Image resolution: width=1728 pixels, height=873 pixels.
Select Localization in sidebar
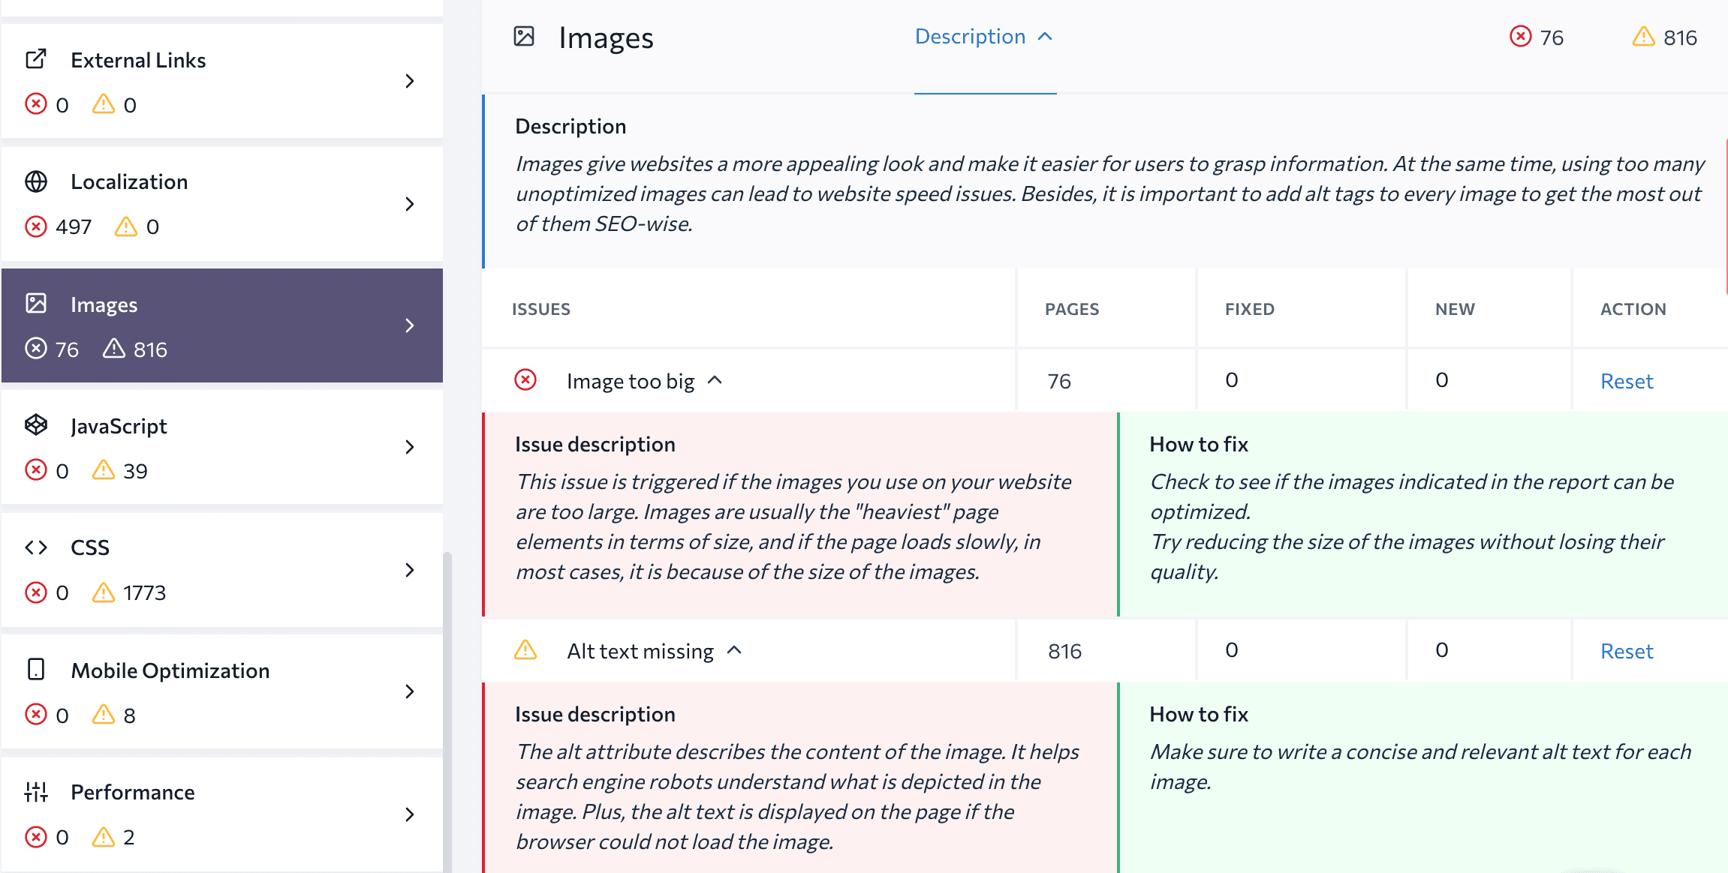(222, 204)
